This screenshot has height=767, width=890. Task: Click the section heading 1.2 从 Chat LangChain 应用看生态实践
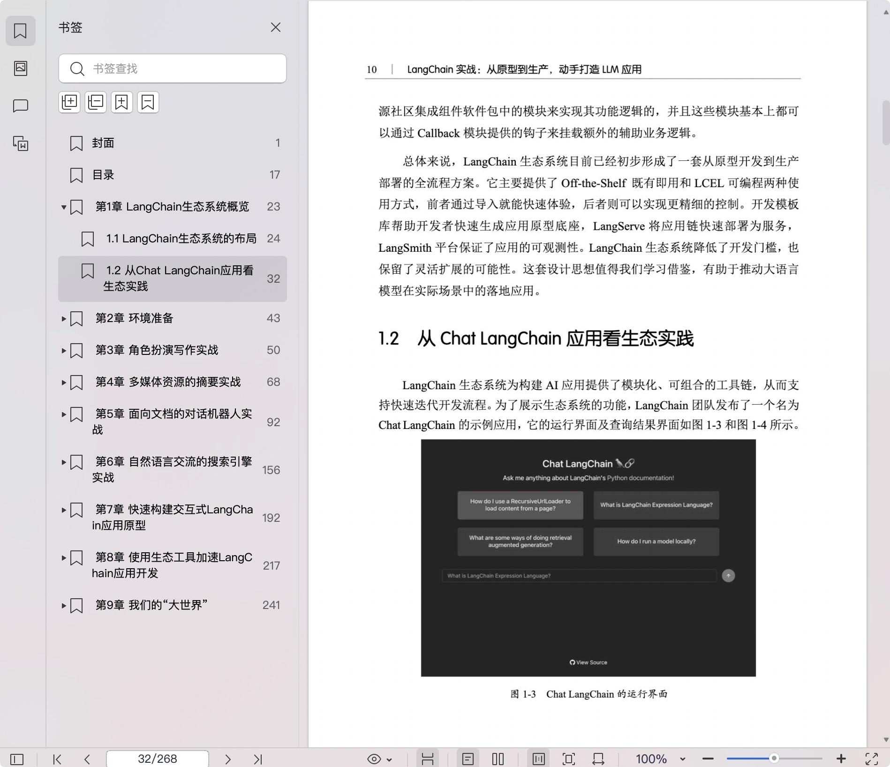point(536,338)
